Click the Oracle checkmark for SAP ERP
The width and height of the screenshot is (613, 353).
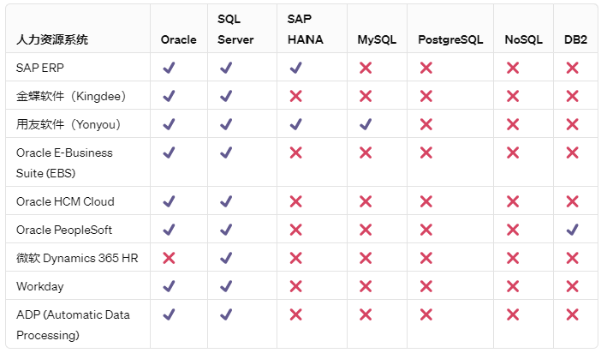click(x=169, y=68)
